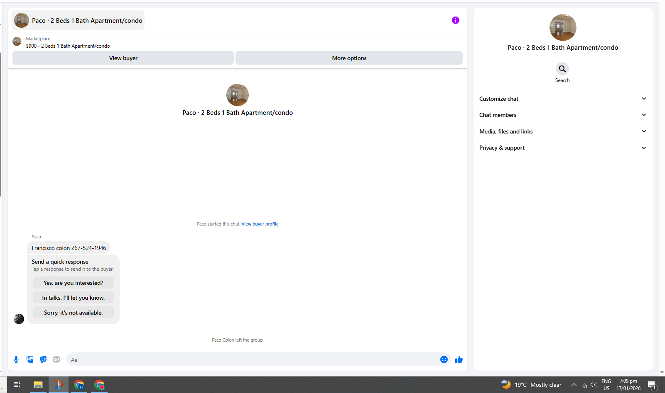Expand the Privacy & support section

tap(563, 148)
